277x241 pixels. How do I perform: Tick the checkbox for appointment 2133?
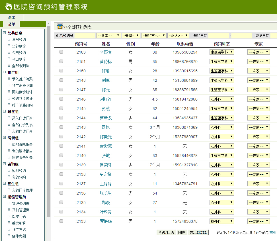(x=61, y=221)
